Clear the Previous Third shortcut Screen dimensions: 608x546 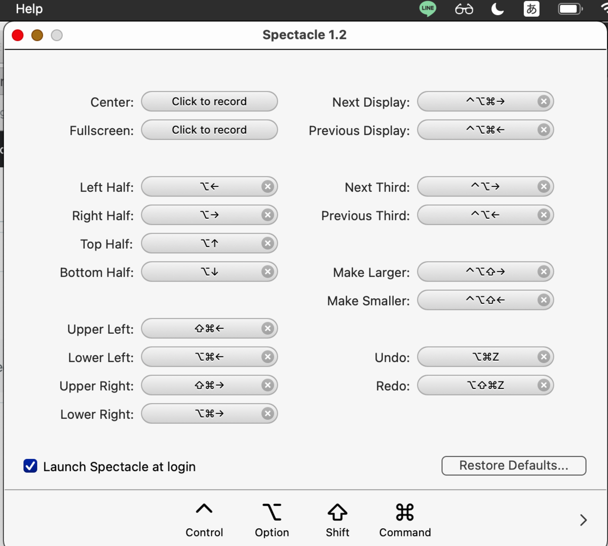pos(544,215)
